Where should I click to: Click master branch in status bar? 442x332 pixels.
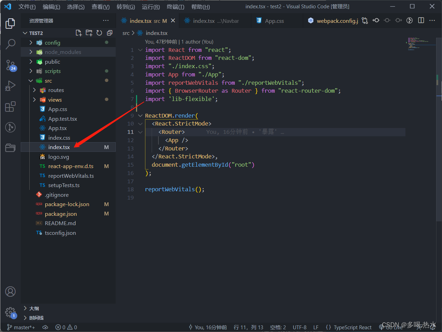(x=21, y=327)
